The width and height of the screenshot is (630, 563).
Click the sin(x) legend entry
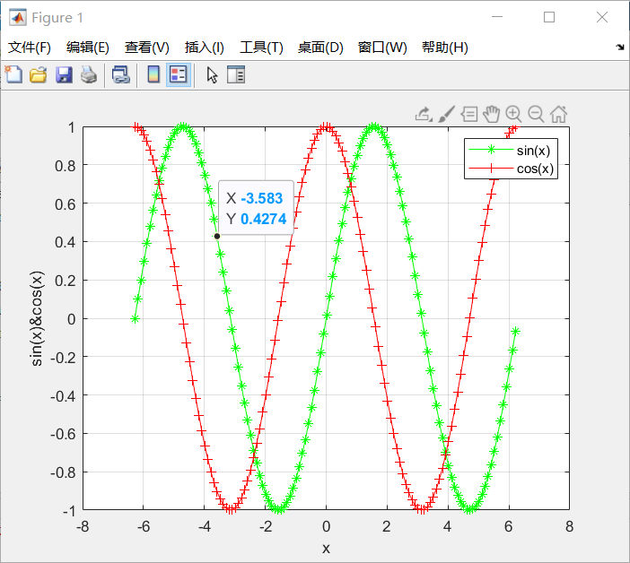pyautogui.click(x=510, y=150)
